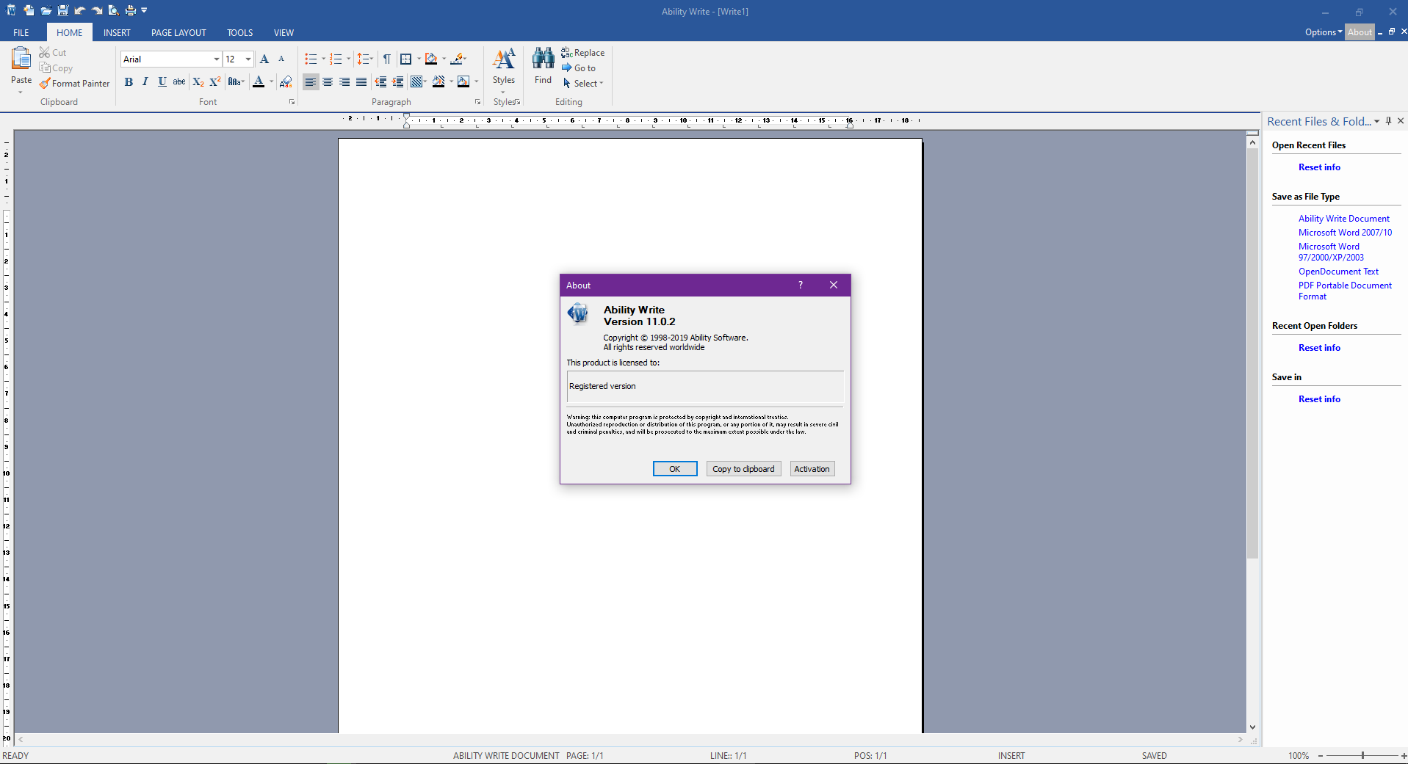Click the numbered list icon
Screen dimensions: 1408x764
point(336,59)
